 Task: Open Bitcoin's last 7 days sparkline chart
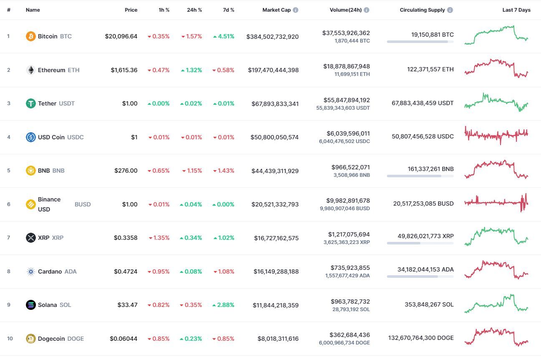[x=496, y=35]
